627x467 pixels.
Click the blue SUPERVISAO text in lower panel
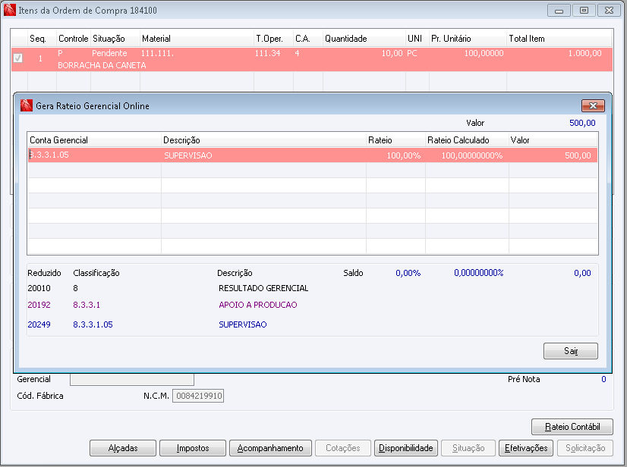[x=243, y=324]
